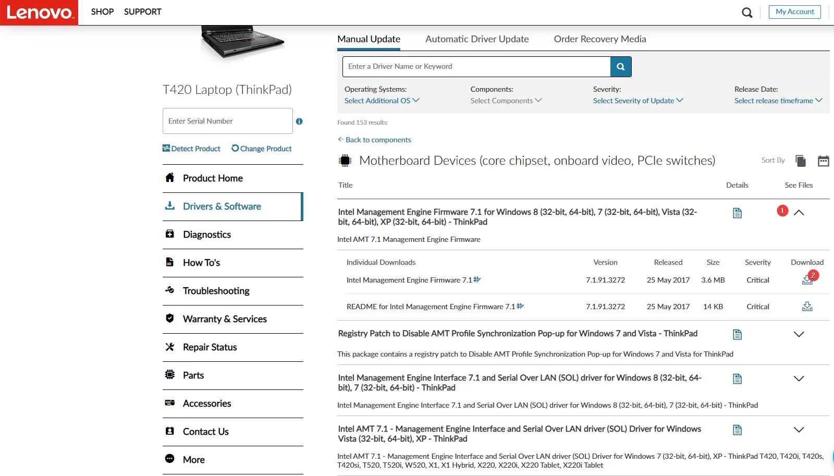The height and width of the screenshot is (476, 834).
Task: Open the Select Additional OS dropdown
Action: 382,101
